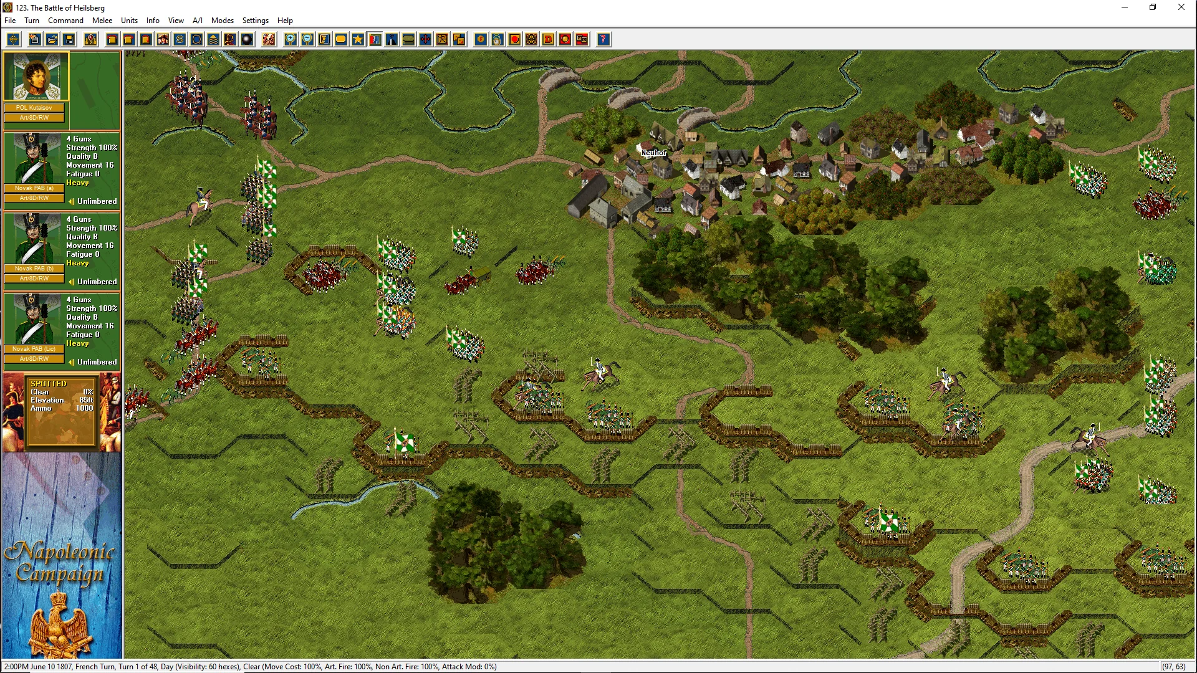Click the red question mark help icon

click(603, 40)
